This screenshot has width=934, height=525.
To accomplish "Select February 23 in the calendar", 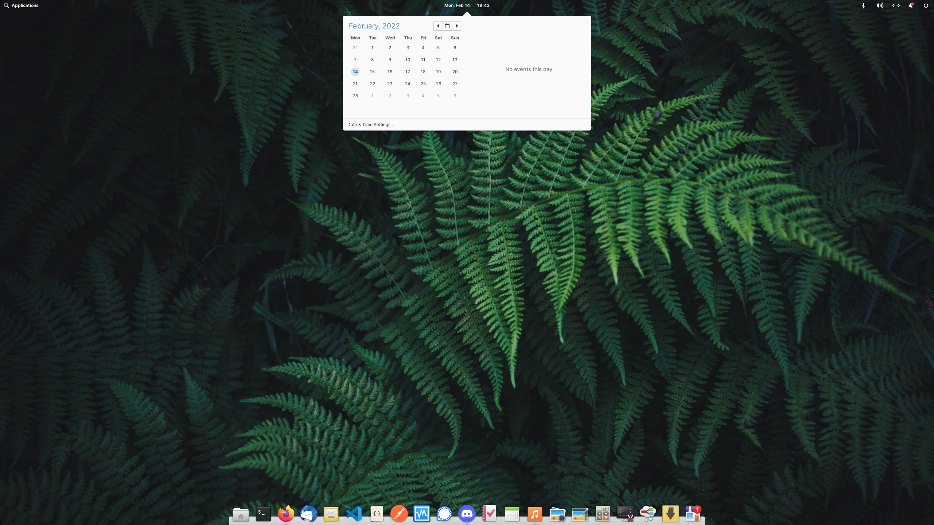I will click(x=390, y=84).
